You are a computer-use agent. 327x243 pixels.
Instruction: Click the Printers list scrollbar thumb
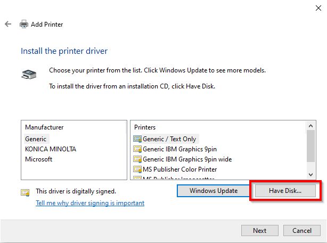point(311,146)
